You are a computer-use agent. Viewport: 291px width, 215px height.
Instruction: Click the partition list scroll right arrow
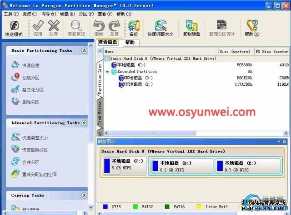click(x=286, y=133)
